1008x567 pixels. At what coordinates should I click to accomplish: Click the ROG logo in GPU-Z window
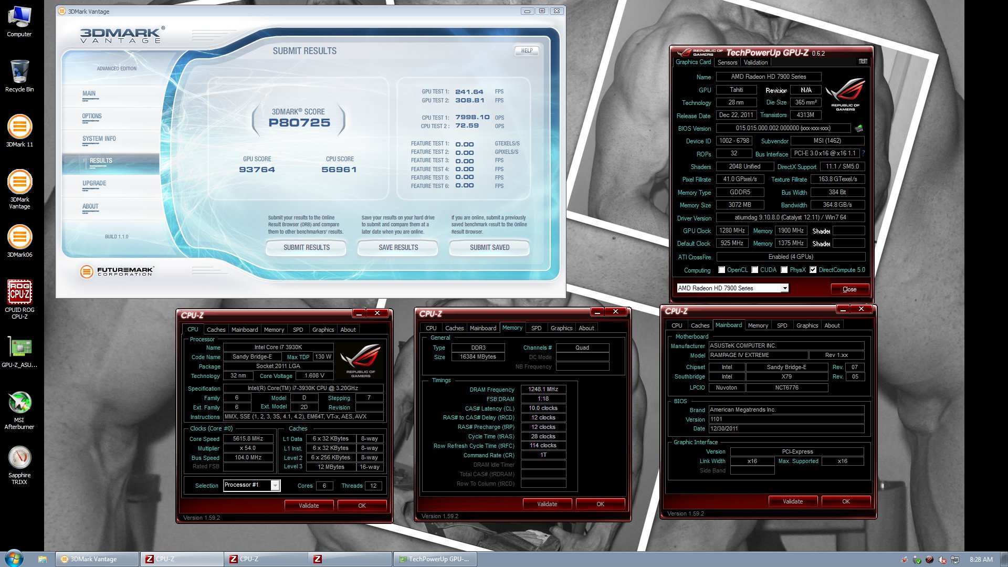pos(845,94)
